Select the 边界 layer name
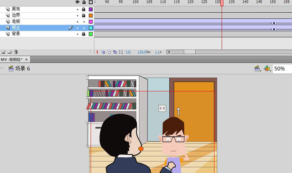The height and width of the screenshot is (173, 292). (16, 15)
